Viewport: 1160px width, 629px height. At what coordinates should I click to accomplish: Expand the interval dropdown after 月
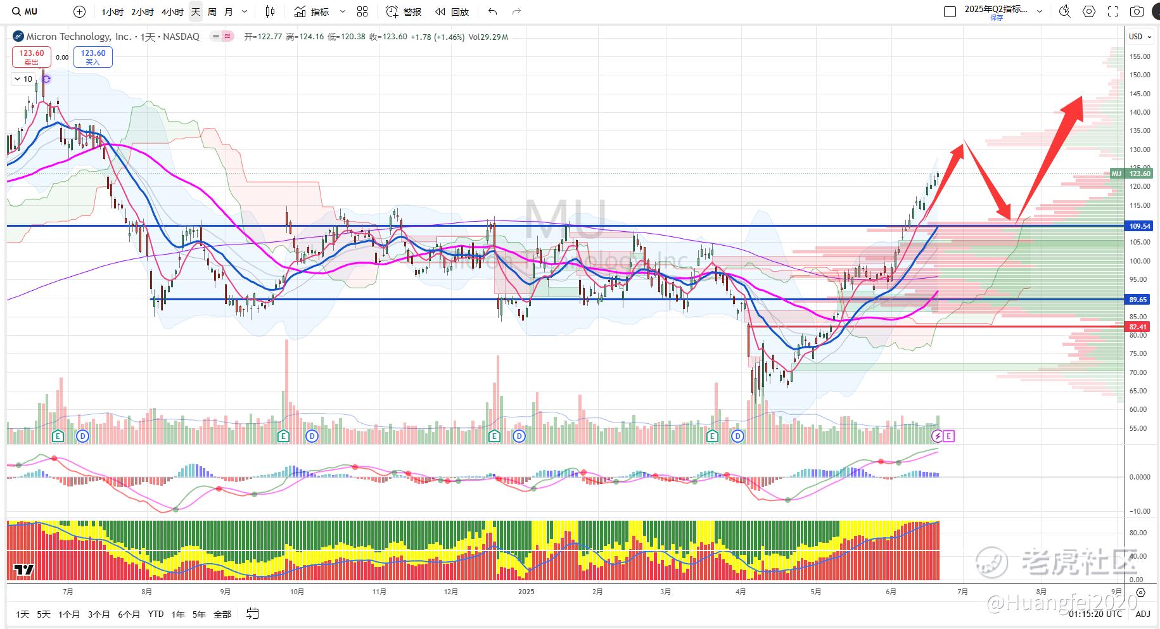click(245, 11)
